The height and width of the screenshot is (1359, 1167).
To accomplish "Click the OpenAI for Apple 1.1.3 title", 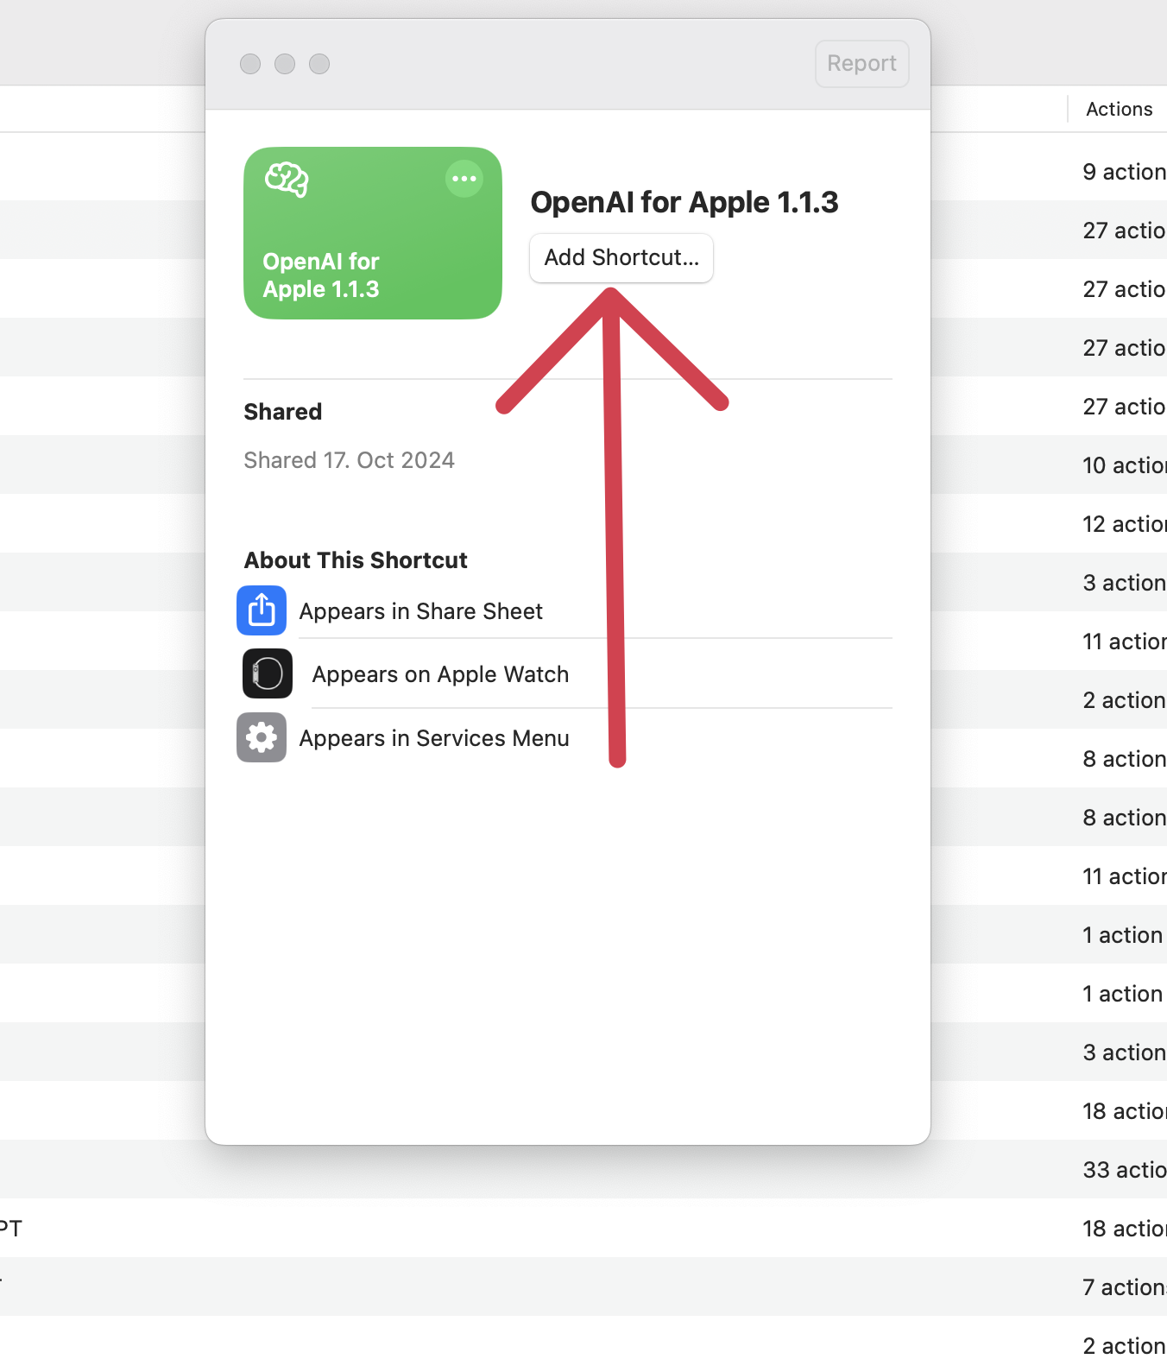I will tap(684, 202).
